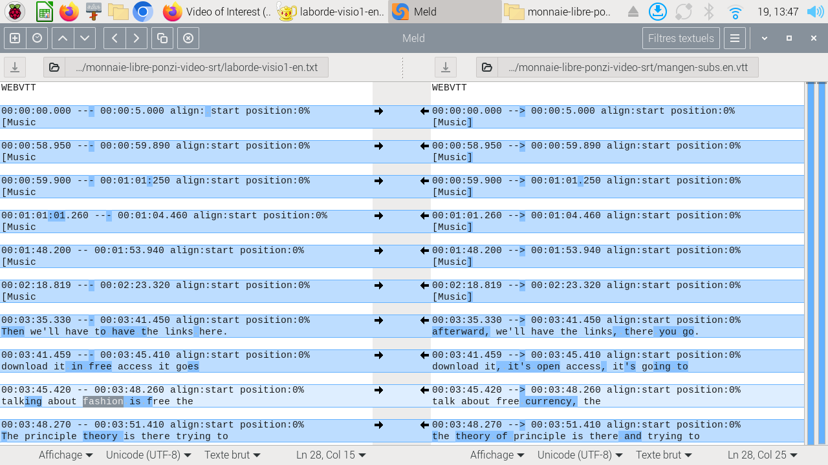Click the new comparison button
The height and width of the screenshot is (465, 828).
click(x=15, y=38)
